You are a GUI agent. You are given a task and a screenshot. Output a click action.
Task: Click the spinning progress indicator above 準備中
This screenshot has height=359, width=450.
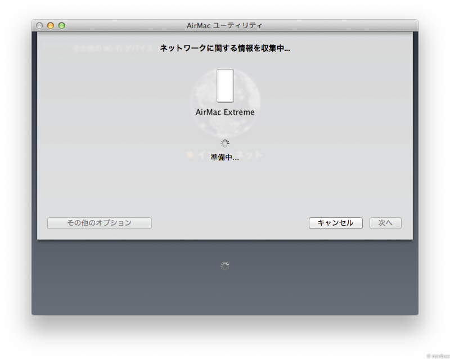click(x=225, y=143)
